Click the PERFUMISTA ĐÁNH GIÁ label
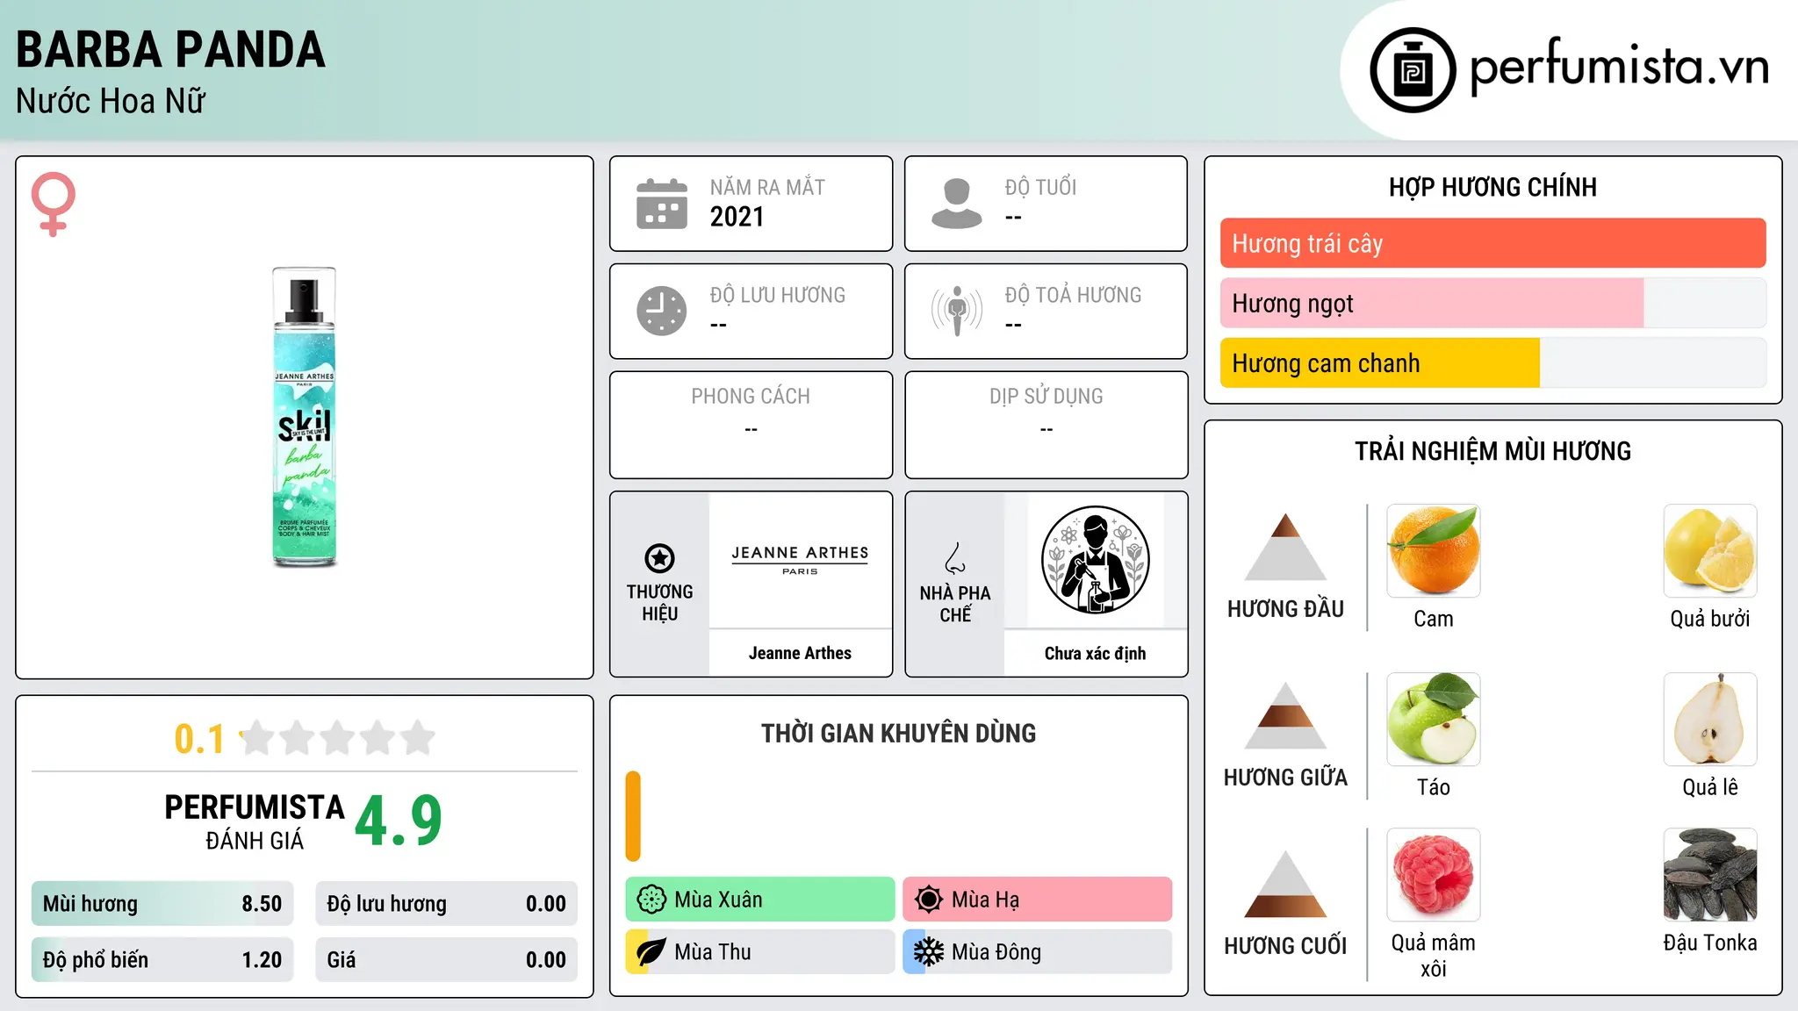 click(x=255, y=821)
